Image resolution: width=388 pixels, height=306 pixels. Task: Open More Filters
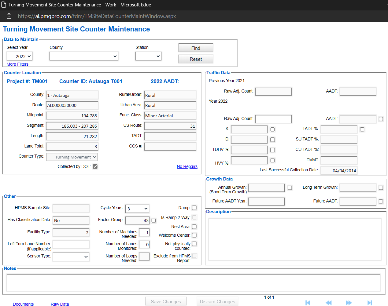[17, 64]
